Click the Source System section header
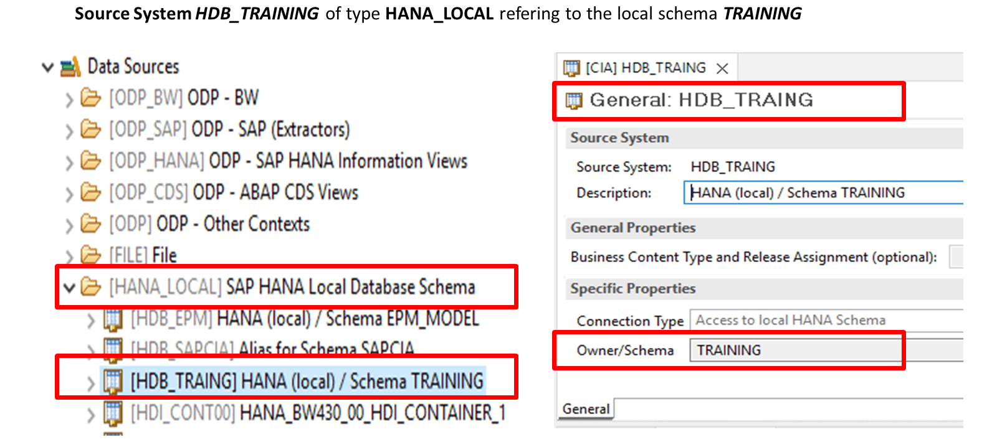997x442 pixels. coord(764,138)
